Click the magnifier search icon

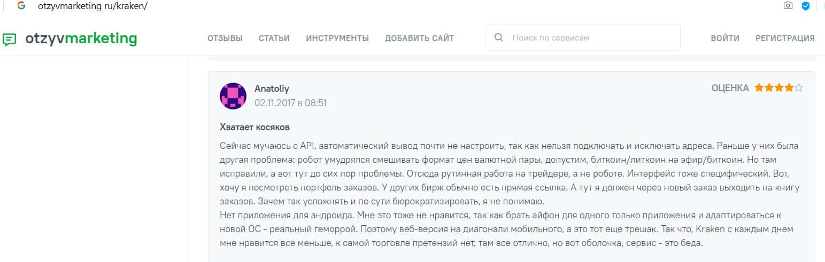(x=499, y=37)
